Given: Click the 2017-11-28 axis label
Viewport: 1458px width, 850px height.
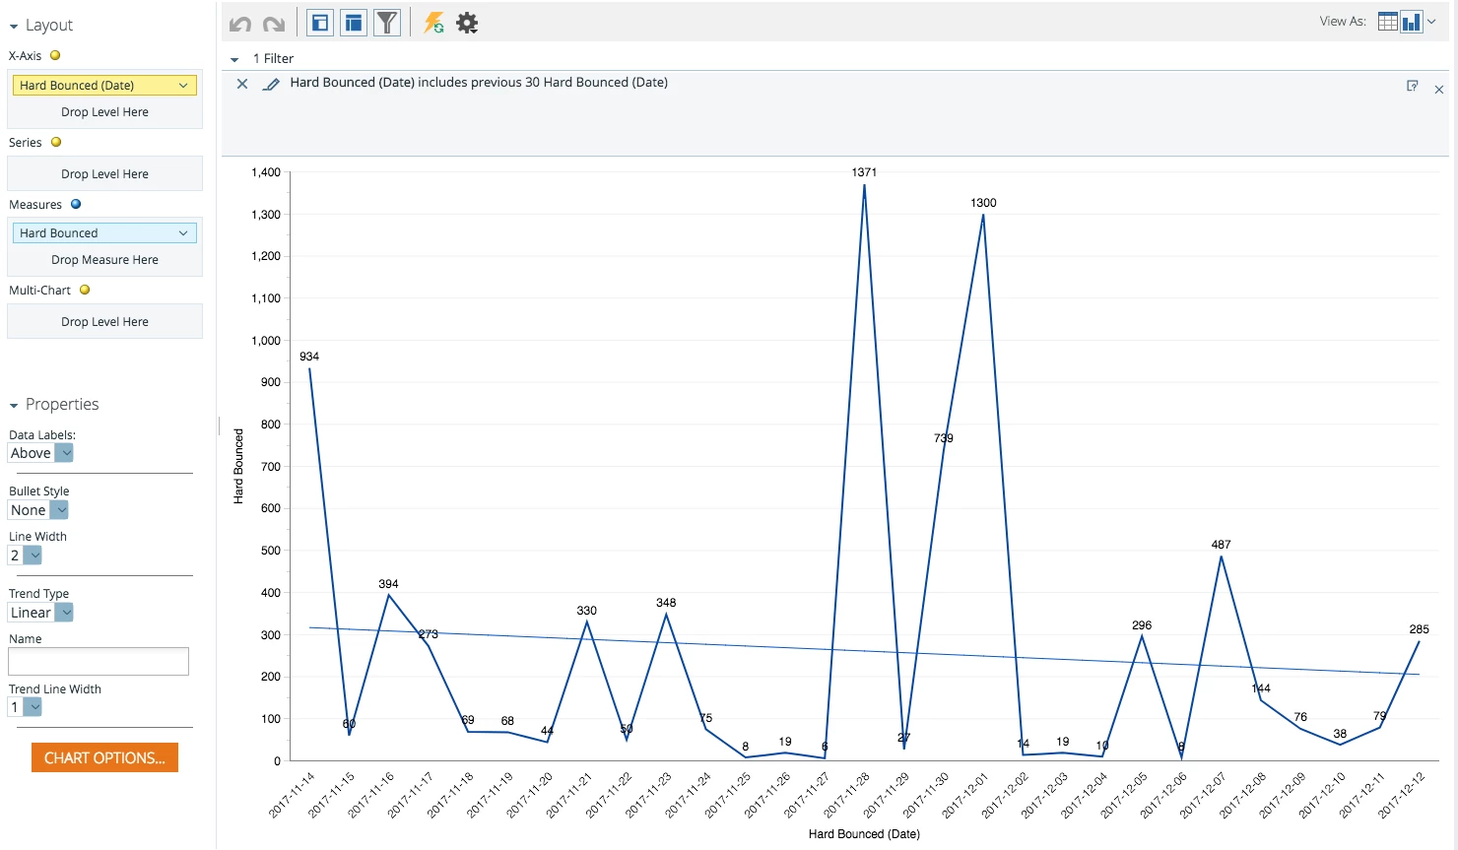Looking at the screenshot, I should coord(848,794).
